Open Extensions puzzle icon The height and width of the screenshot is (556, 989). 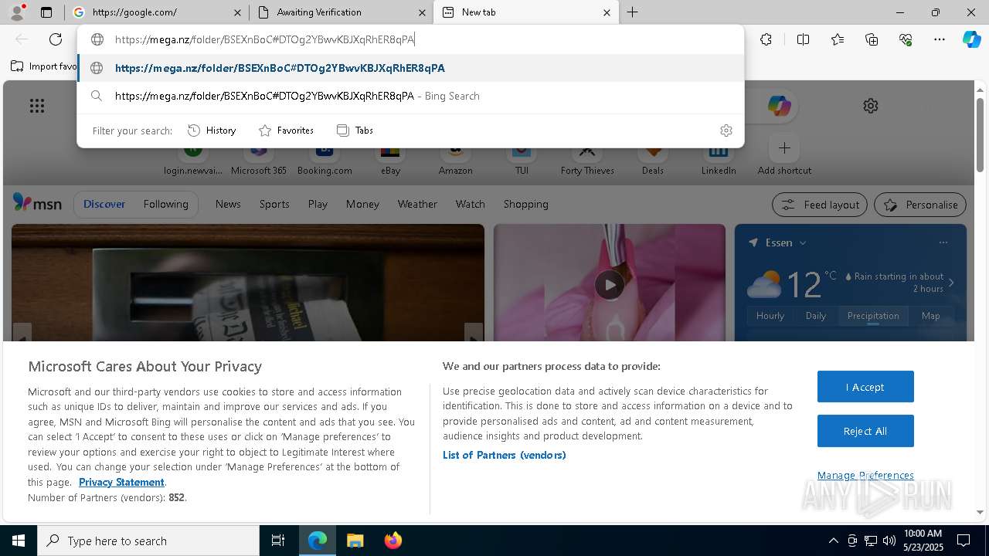point(766,39)
